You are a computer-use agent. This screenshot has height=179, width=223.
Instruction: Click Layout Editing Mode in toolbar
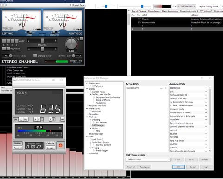[209, 6]
